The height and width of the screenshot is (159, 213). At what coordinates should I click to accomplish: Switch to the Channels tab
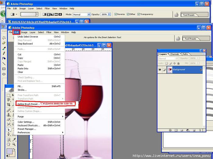coord(174,54)
